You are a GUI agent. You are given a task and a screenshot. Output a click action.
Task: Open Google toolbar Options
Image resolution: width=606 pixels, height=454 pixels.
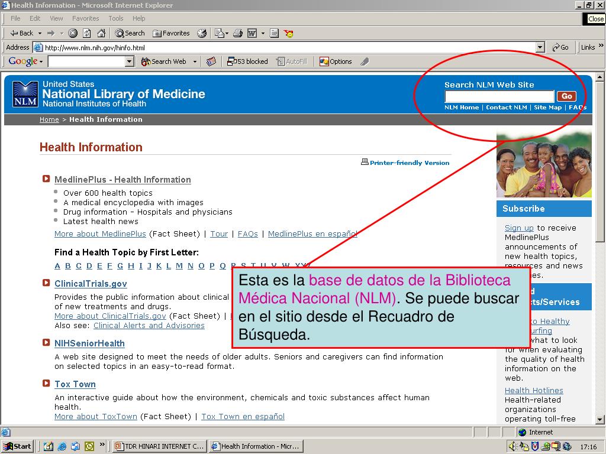coord(336,61)
